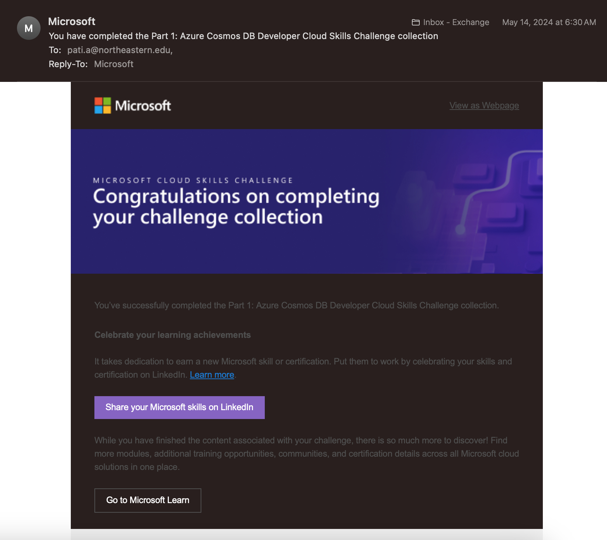
Task: Open the View as Webpage link
Action: (x=484, y=105)
